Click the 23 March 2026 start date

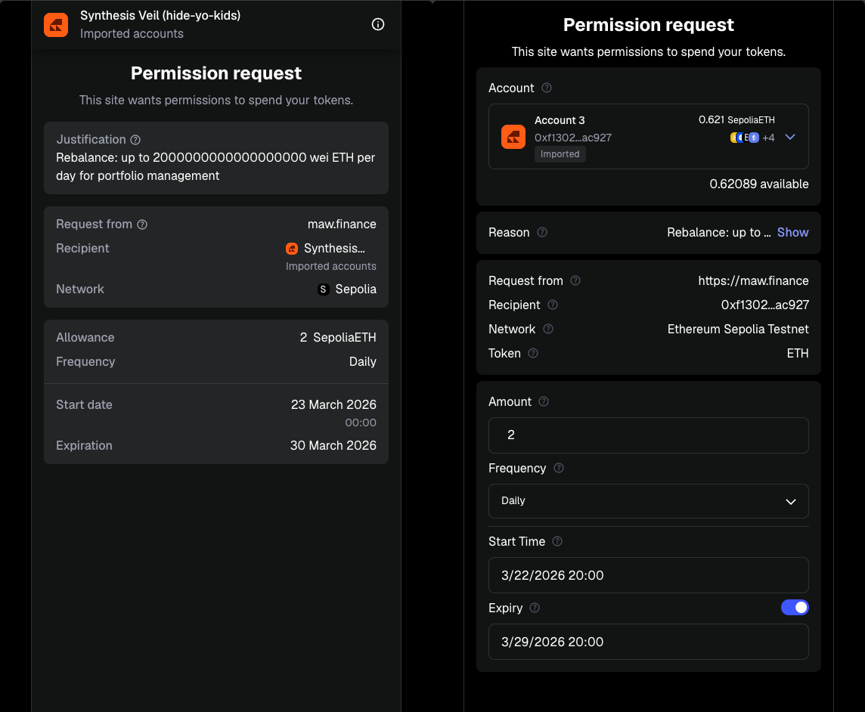[x=333, y=405]
